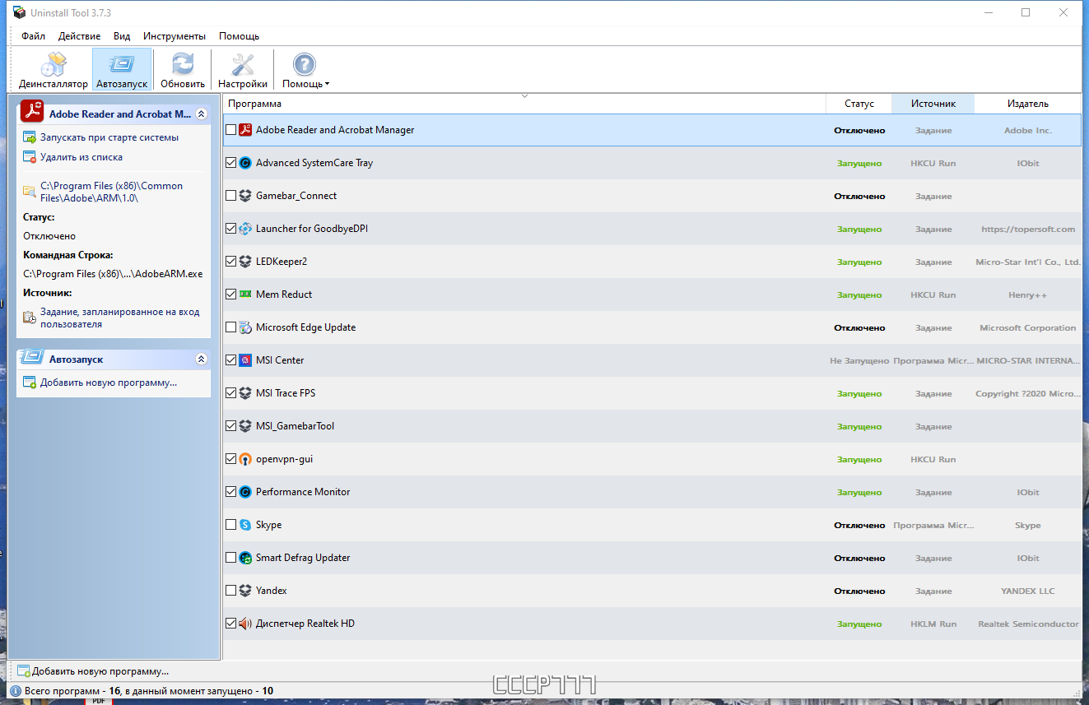Sort list by Издатель column

tap(1027, 104)
